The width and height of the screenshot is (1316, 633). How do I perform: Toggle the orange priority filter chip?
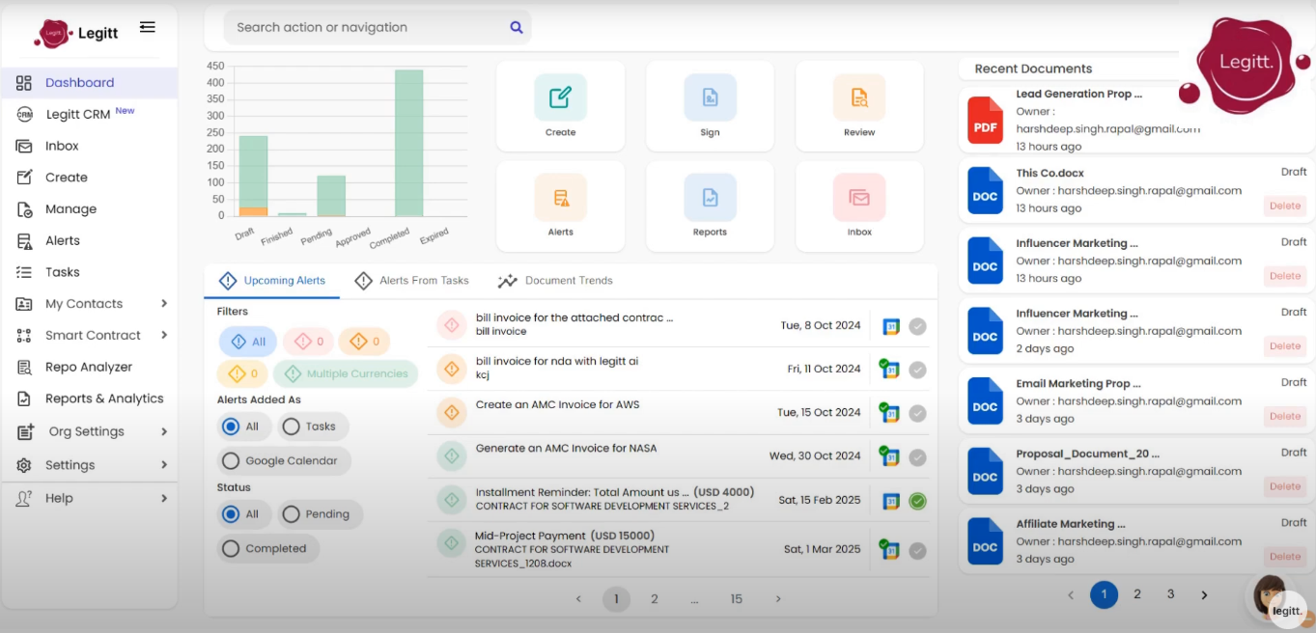tap(365, 342)
